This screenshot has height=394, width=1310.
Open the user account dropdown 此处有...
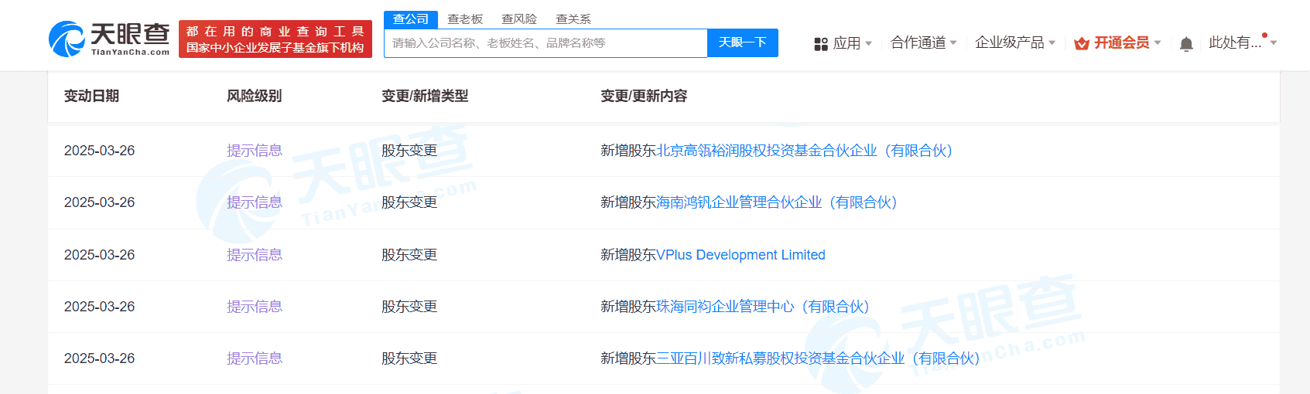coord(1241,42)
